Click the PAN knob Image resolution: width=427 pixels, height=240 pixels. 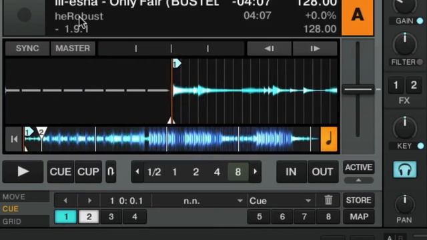point(405,205)
